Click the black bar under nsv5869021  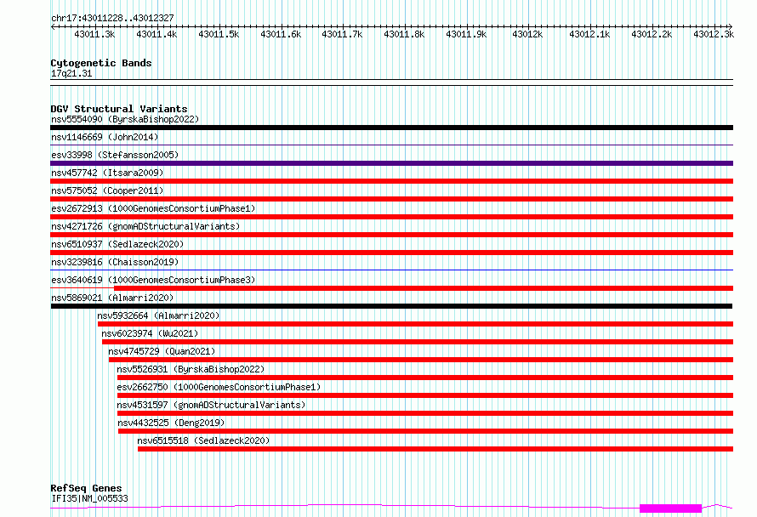[x=391, y=306]
